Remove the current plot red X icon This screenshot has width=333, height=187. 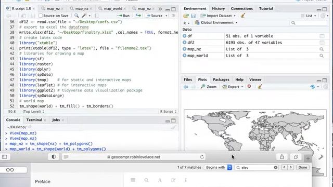click(249, 87)
